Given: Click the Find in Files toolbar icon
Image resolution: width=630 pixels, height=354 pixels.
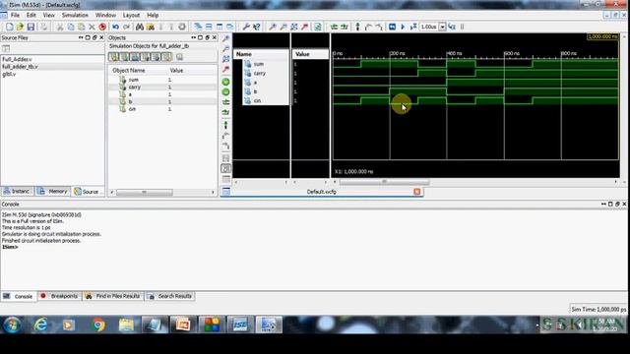Looking at the screenshot, I should 151,27.
